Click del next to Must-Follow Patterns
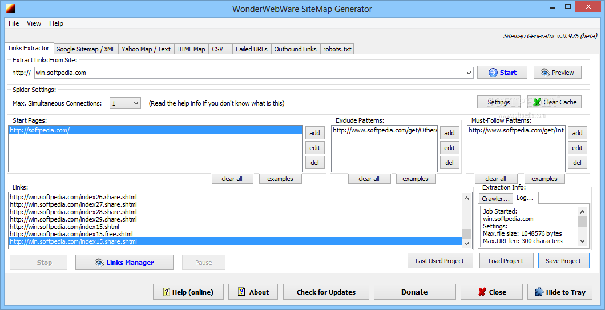 click(x=577, y=163)
